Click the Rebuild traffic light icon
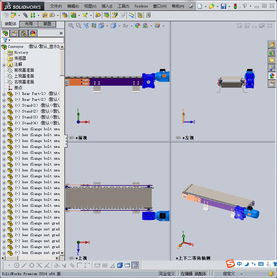 pyautogui.click(x=235, y=7)
